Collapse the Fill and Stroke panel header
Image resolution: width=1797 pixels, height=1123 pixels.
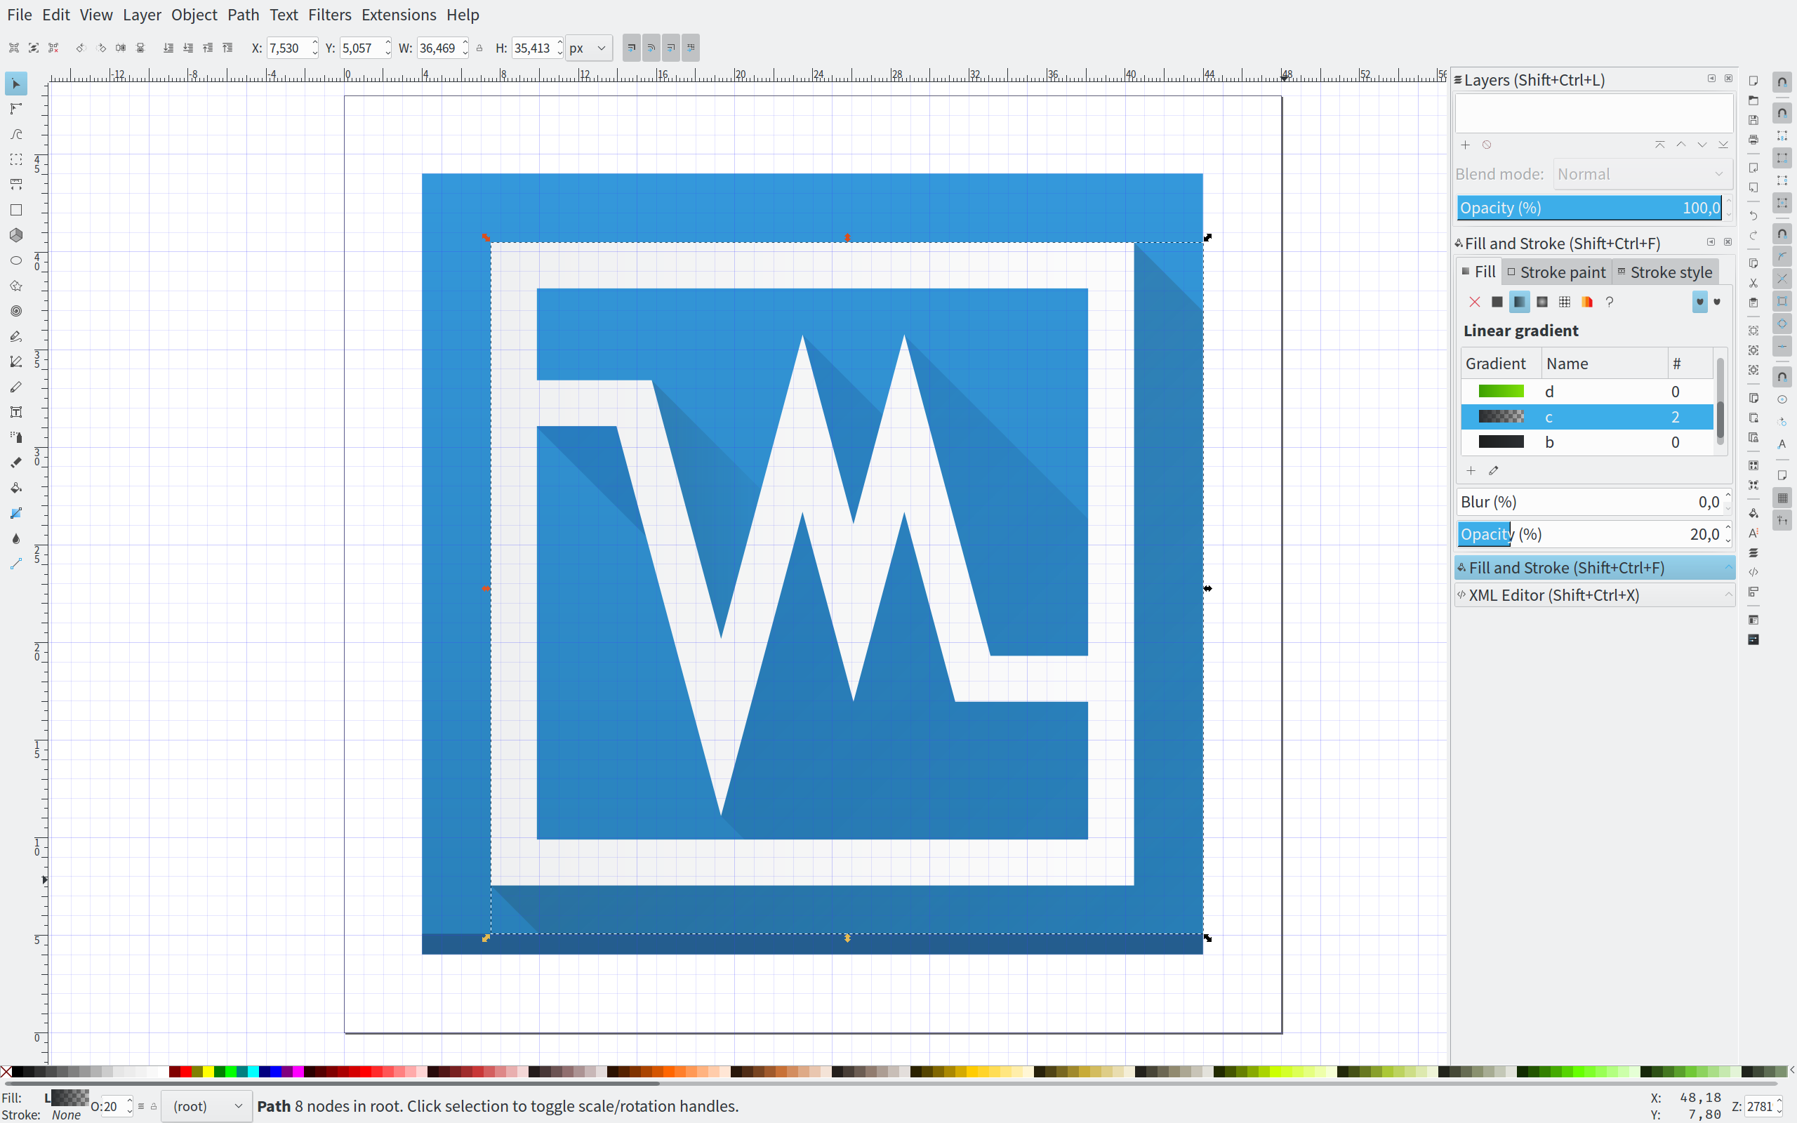(1594, 569)
